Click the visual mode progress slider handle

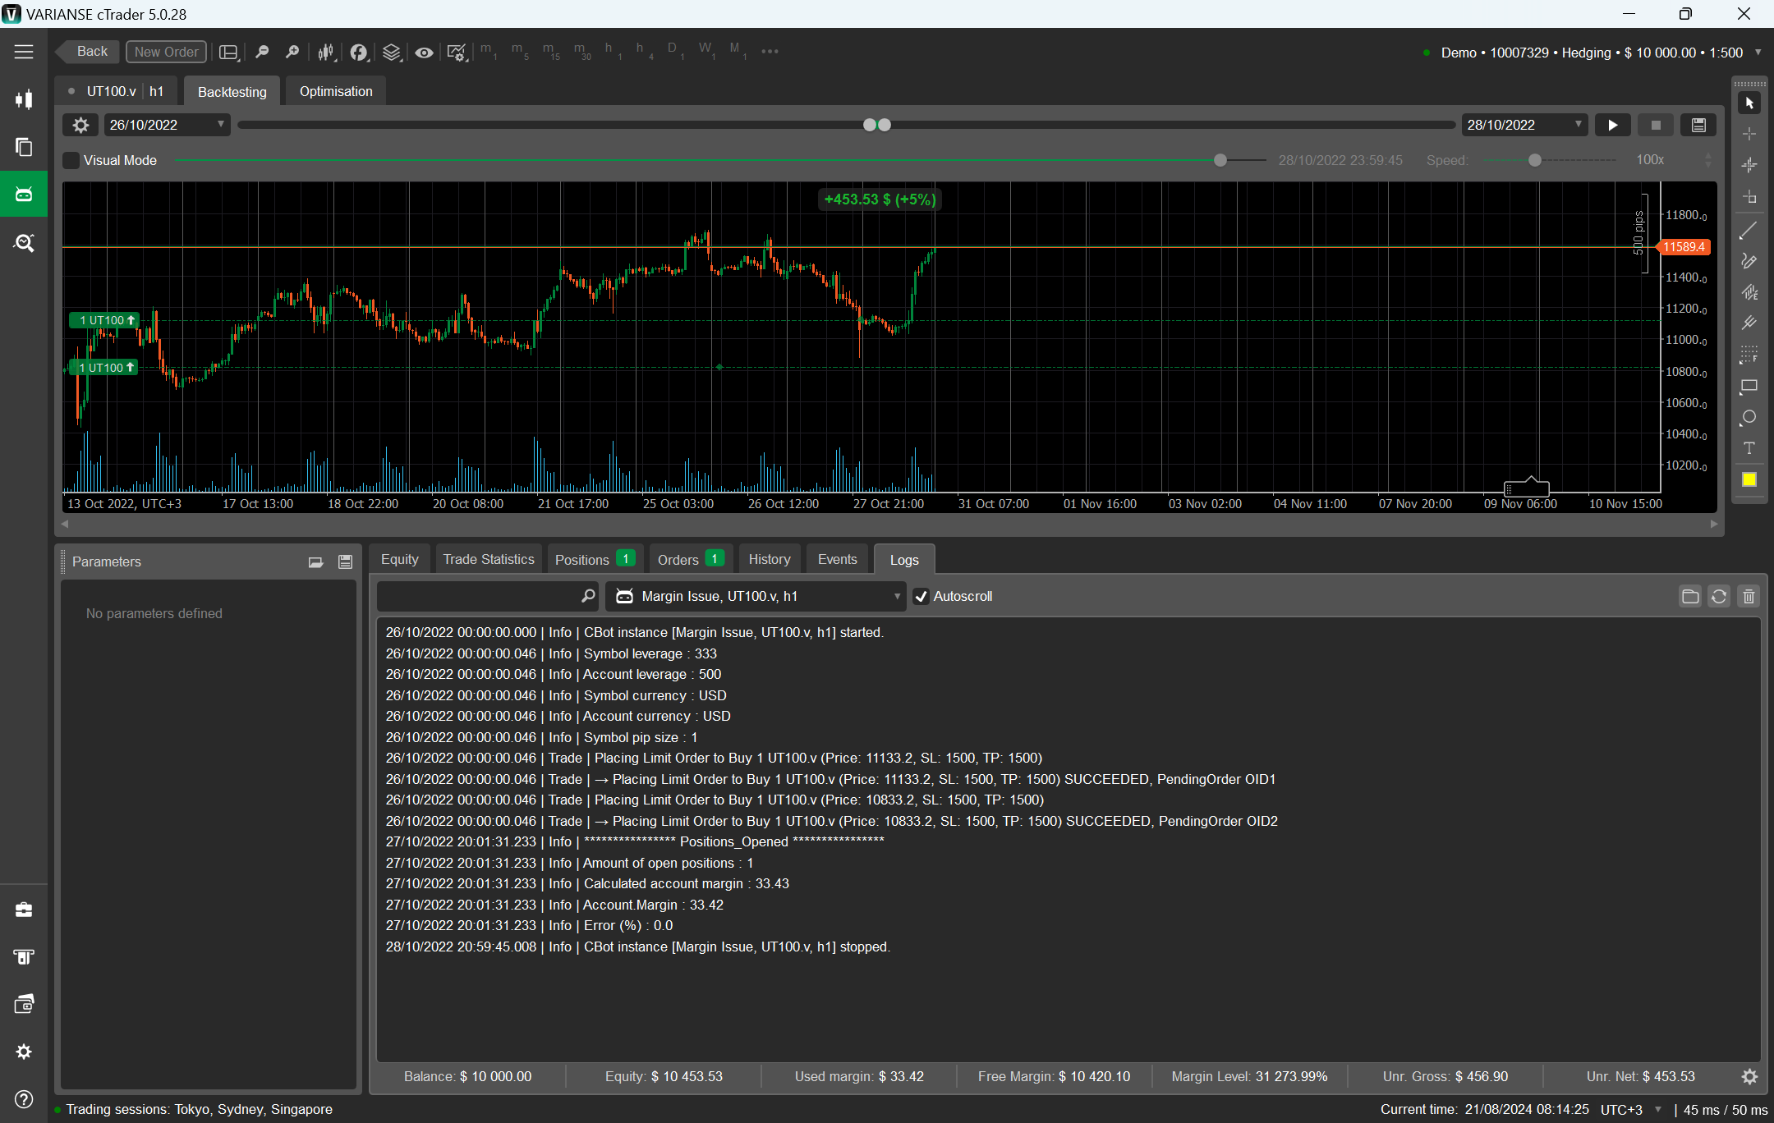[x=1220, y=160]
